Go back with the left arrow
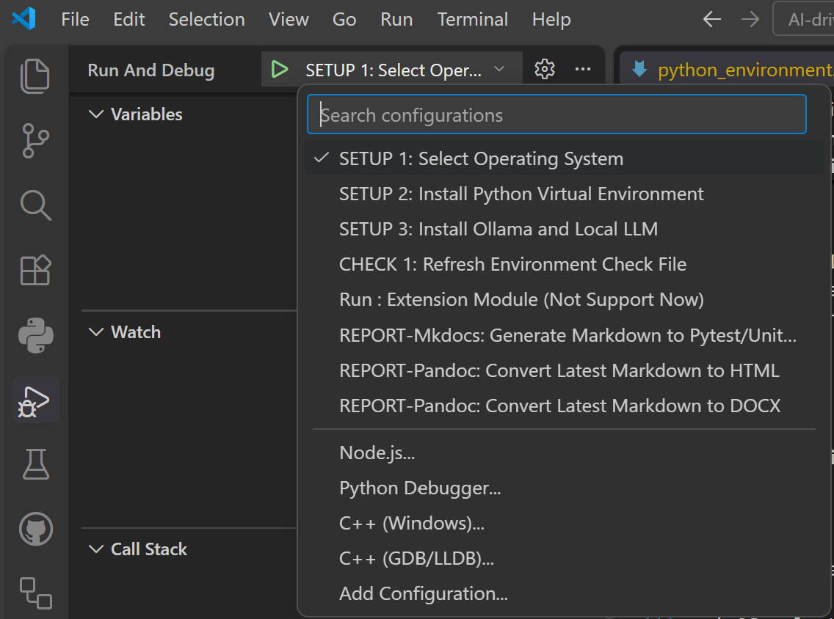The height and width of the screenshot is (619, 834). pyautogui.click(x=711, y=20)
